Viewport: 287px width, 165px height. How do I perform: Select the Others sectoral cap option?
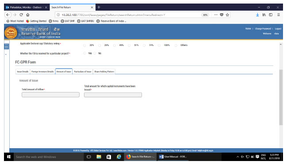click(176, 45)
